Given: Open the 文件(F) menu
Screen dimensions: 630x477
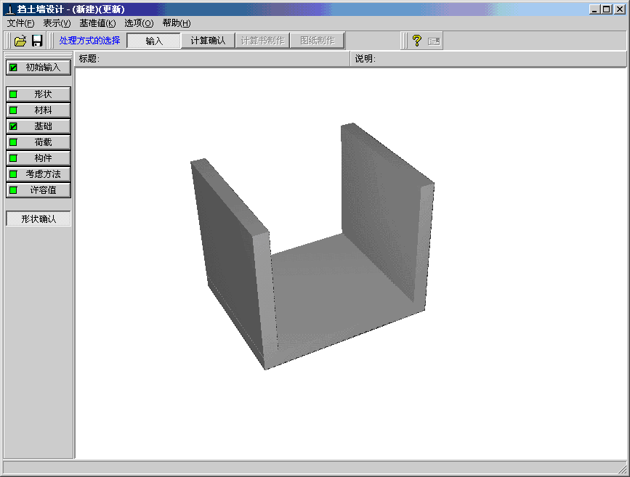Looking at the screenshot, I should coord(20,23).
